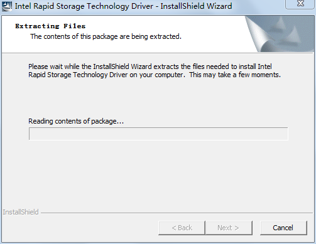Image resolution: width=316 pixels, height=244 pixels.
Task: Click the word "extracted" in the header subtitle
Action: click(165, 36)
